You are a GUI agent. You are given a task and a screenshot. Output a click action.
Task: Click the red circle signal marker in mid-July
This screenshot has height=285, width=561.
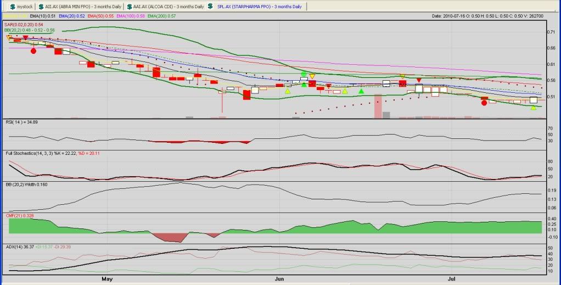pos(484,103)
